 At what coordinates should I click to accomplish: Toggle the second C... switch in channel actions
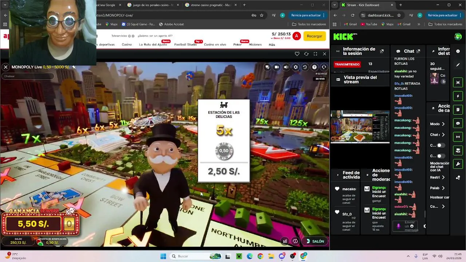tap(441, 156)
